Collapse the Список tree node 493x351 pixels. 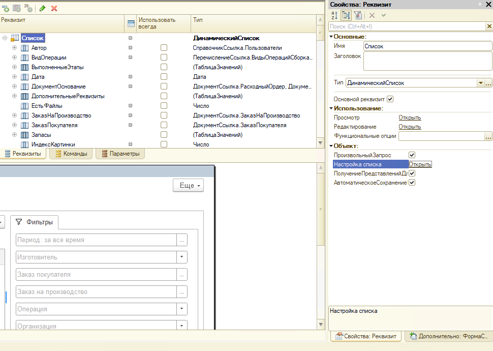point(5,38)
